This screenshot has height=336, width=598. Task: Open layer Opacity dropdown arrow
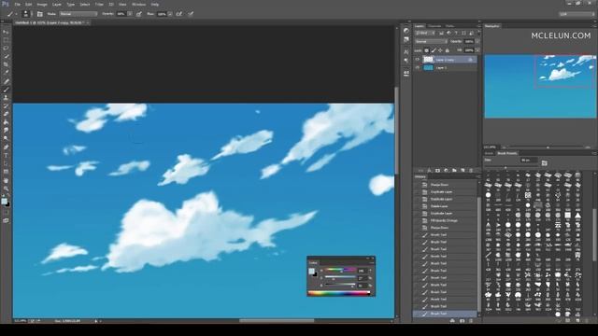pos(477,41)
